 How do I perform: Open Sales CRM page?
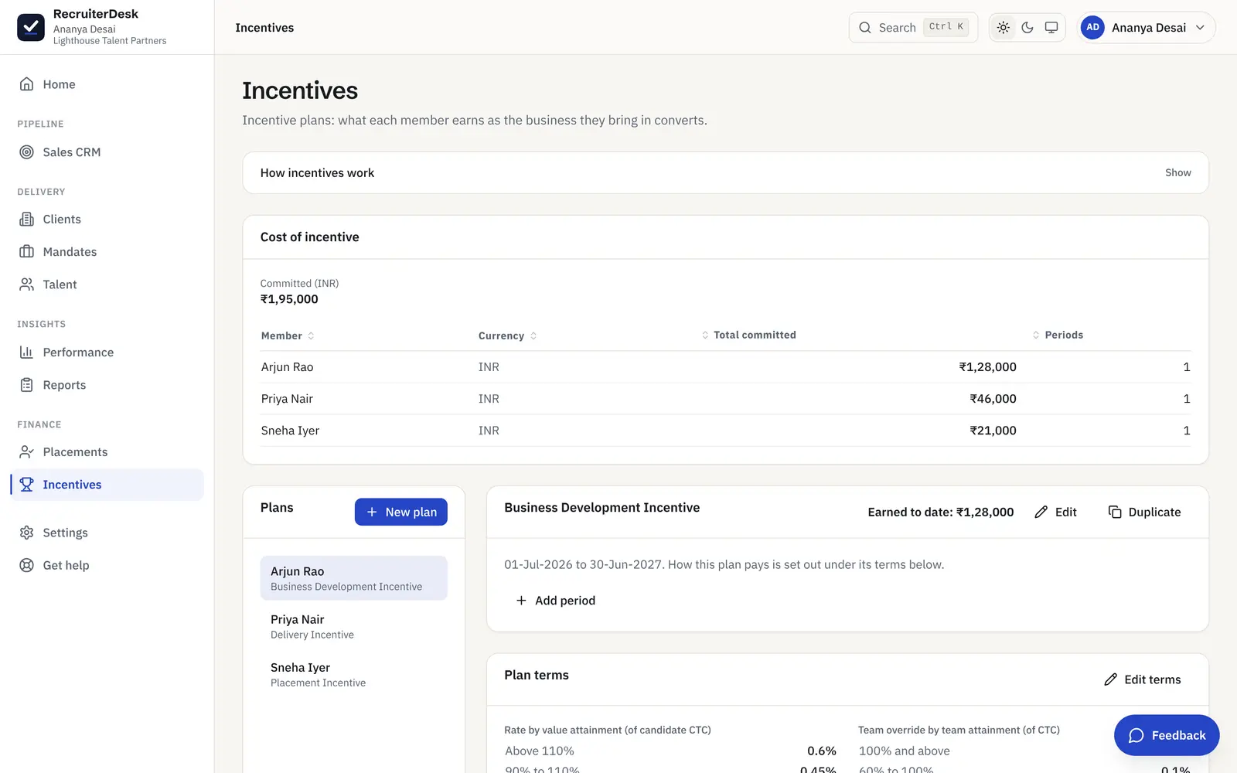click(x=107, y=152)
